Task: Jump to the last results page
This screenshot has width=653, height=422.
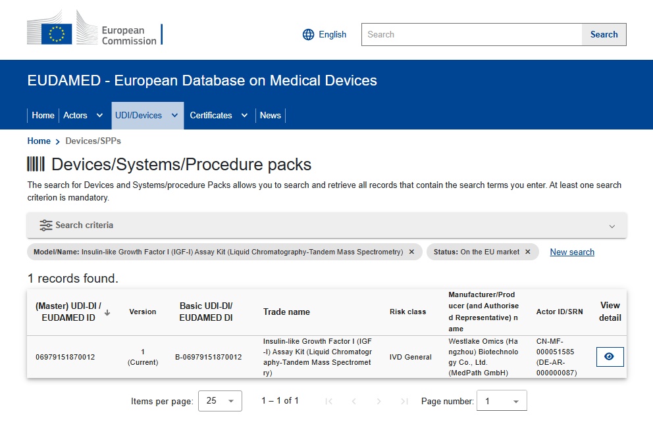Action: point(404,401)
